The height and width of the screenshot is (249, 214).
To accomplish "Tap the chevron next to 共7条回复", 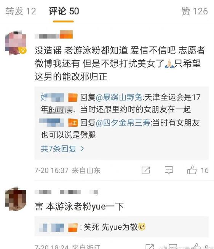I will [82, 149].
